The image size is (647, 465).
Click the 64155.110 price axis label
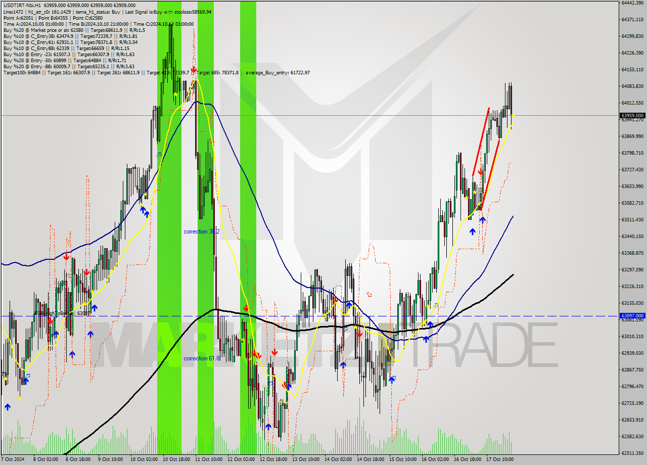tap(632, 70)
